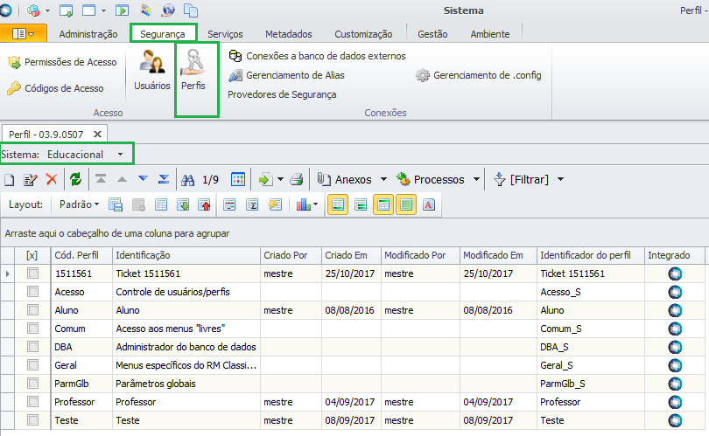
Task: Switch to the Metadados ribbon tab
Action: (x=289, y=34)
